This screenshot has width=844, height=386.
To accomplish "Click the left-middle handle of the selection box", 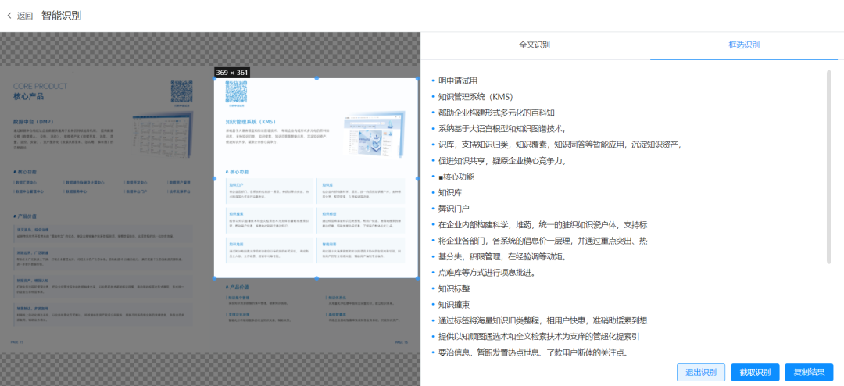I will [x=215, y=179].
